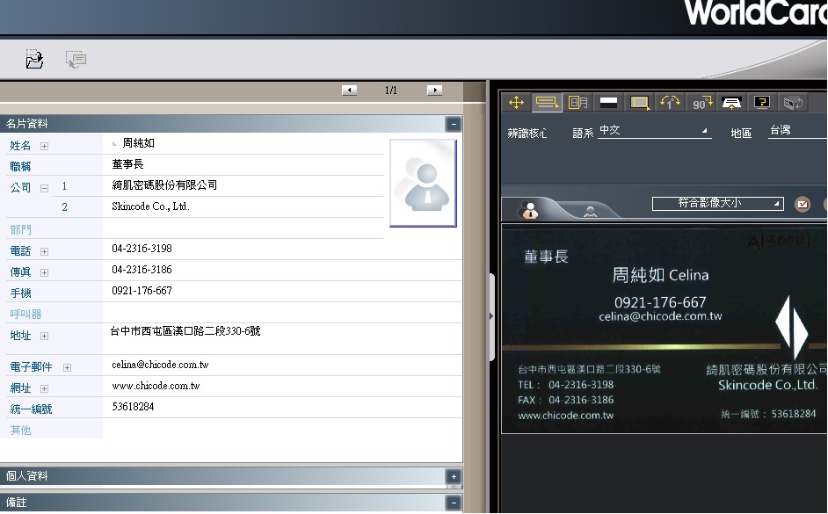The height and width of the screenshot is (514, 828).
Task: Collapse the 備註 section
Action: [454, 503]
